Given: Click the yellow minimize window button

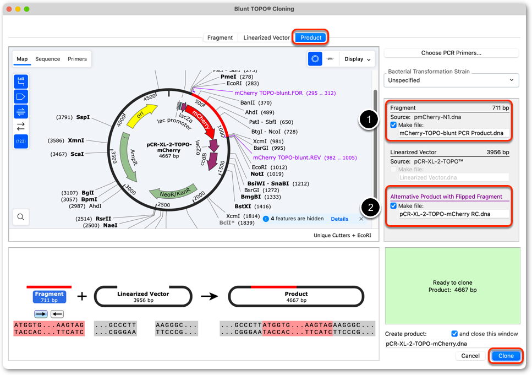Looking at the screenshot, I should point(18,9).
